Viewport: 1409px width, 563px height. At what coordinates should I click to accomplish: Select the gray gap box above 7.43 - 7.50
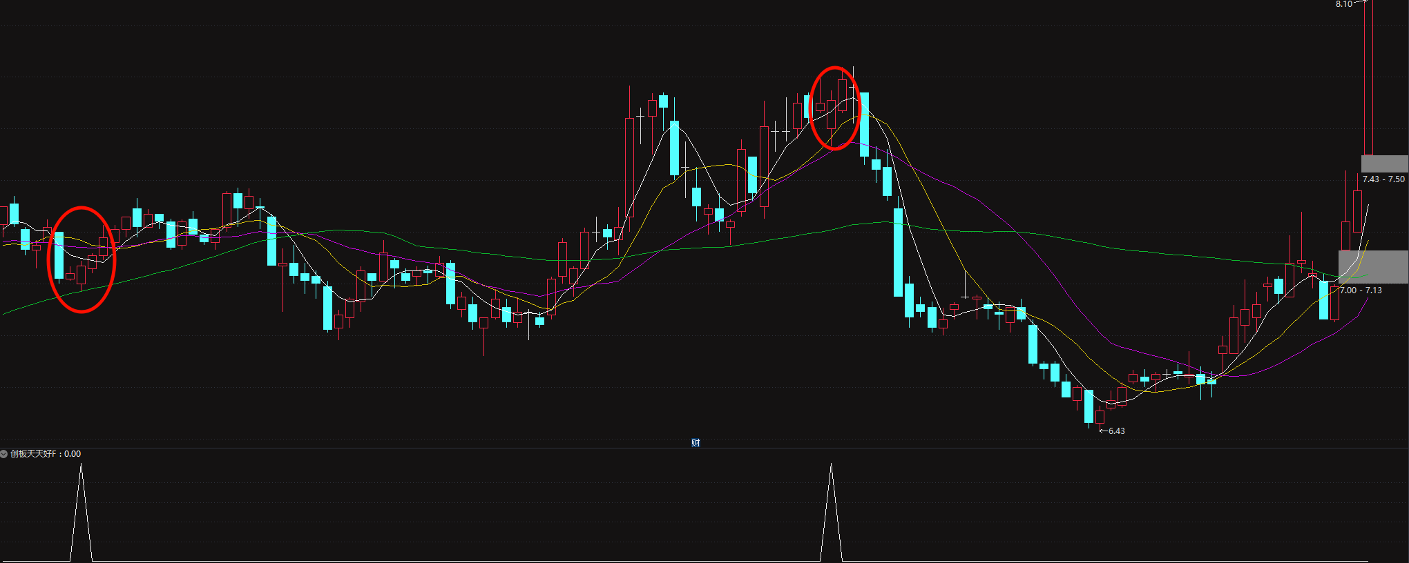pos(1384,164)
